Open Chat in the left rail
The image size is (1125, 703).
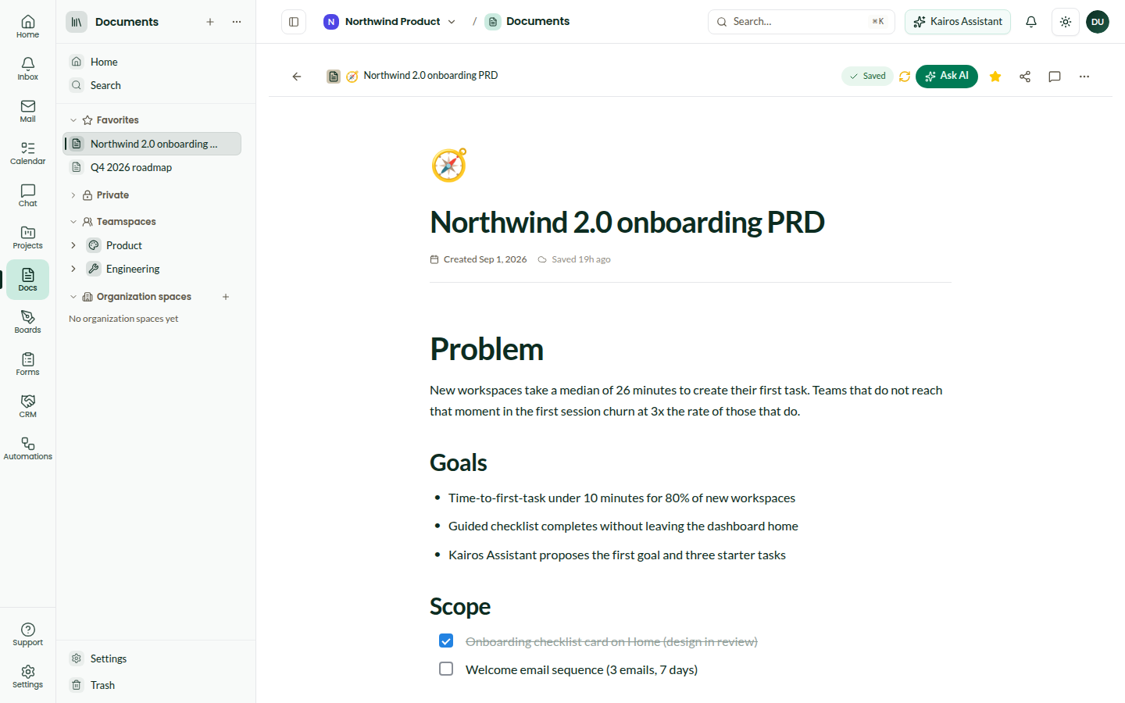click(28, 195)
